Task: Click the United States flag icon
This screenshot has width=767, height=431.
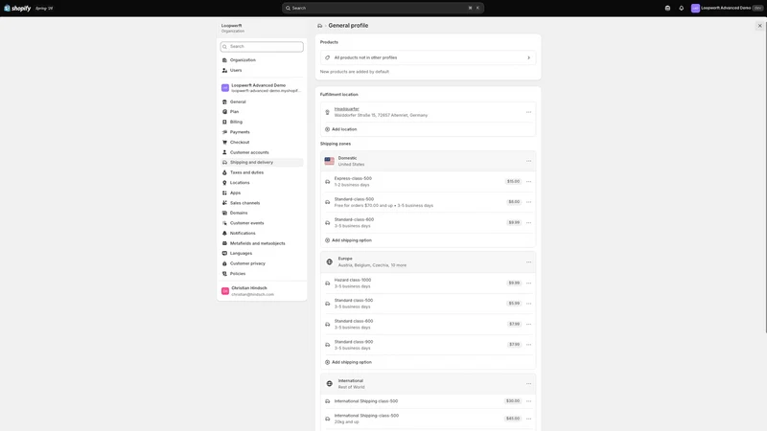Action: click(329, 161)
